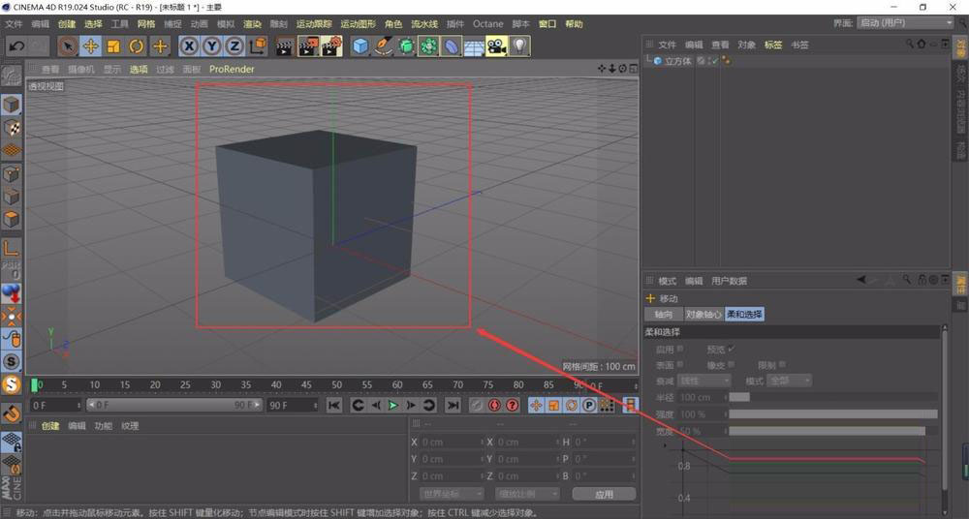Add a light bulb object

pyautogui.click(x=519, y=46)
